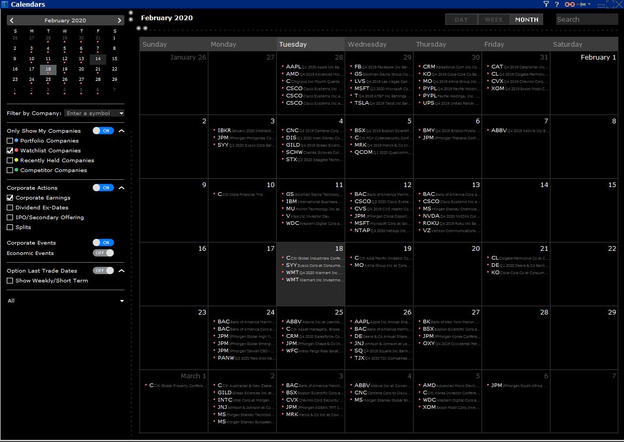Open help via question mark icon
Screen dimensions: 624x442
click(557, 4)
